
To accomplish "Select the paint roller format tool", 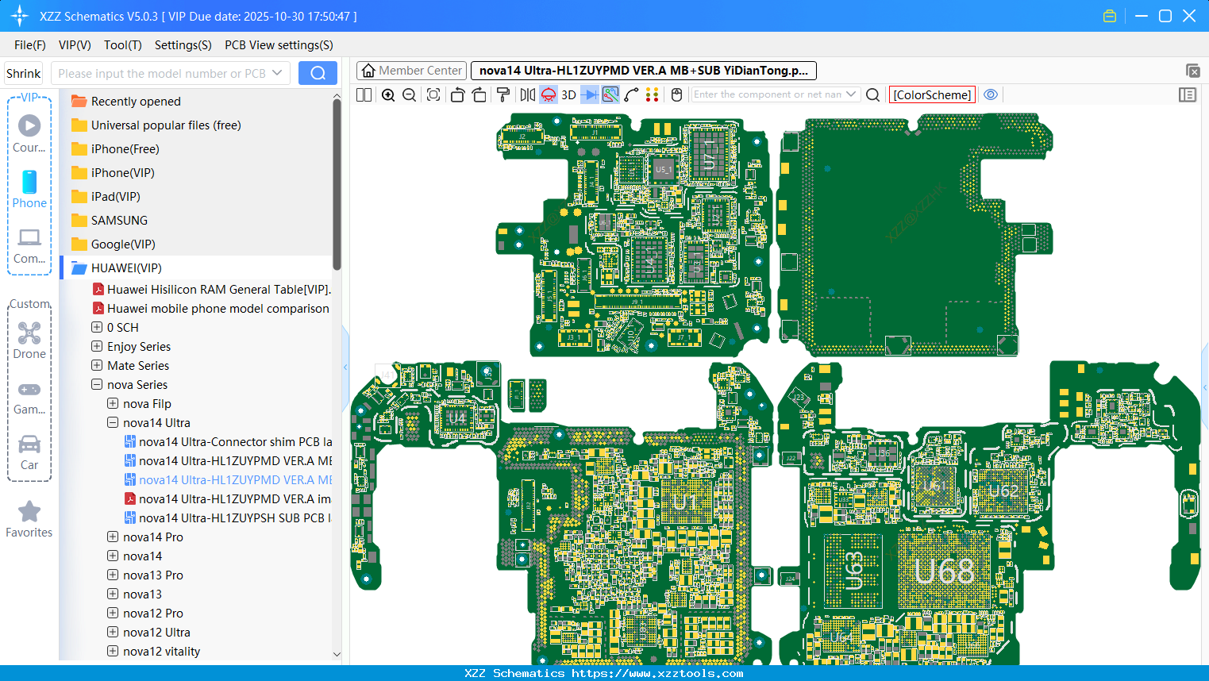I will point(503,94).
